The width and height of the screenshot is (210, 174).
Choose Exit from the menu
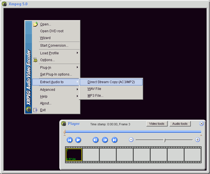(x=56, y=110)
